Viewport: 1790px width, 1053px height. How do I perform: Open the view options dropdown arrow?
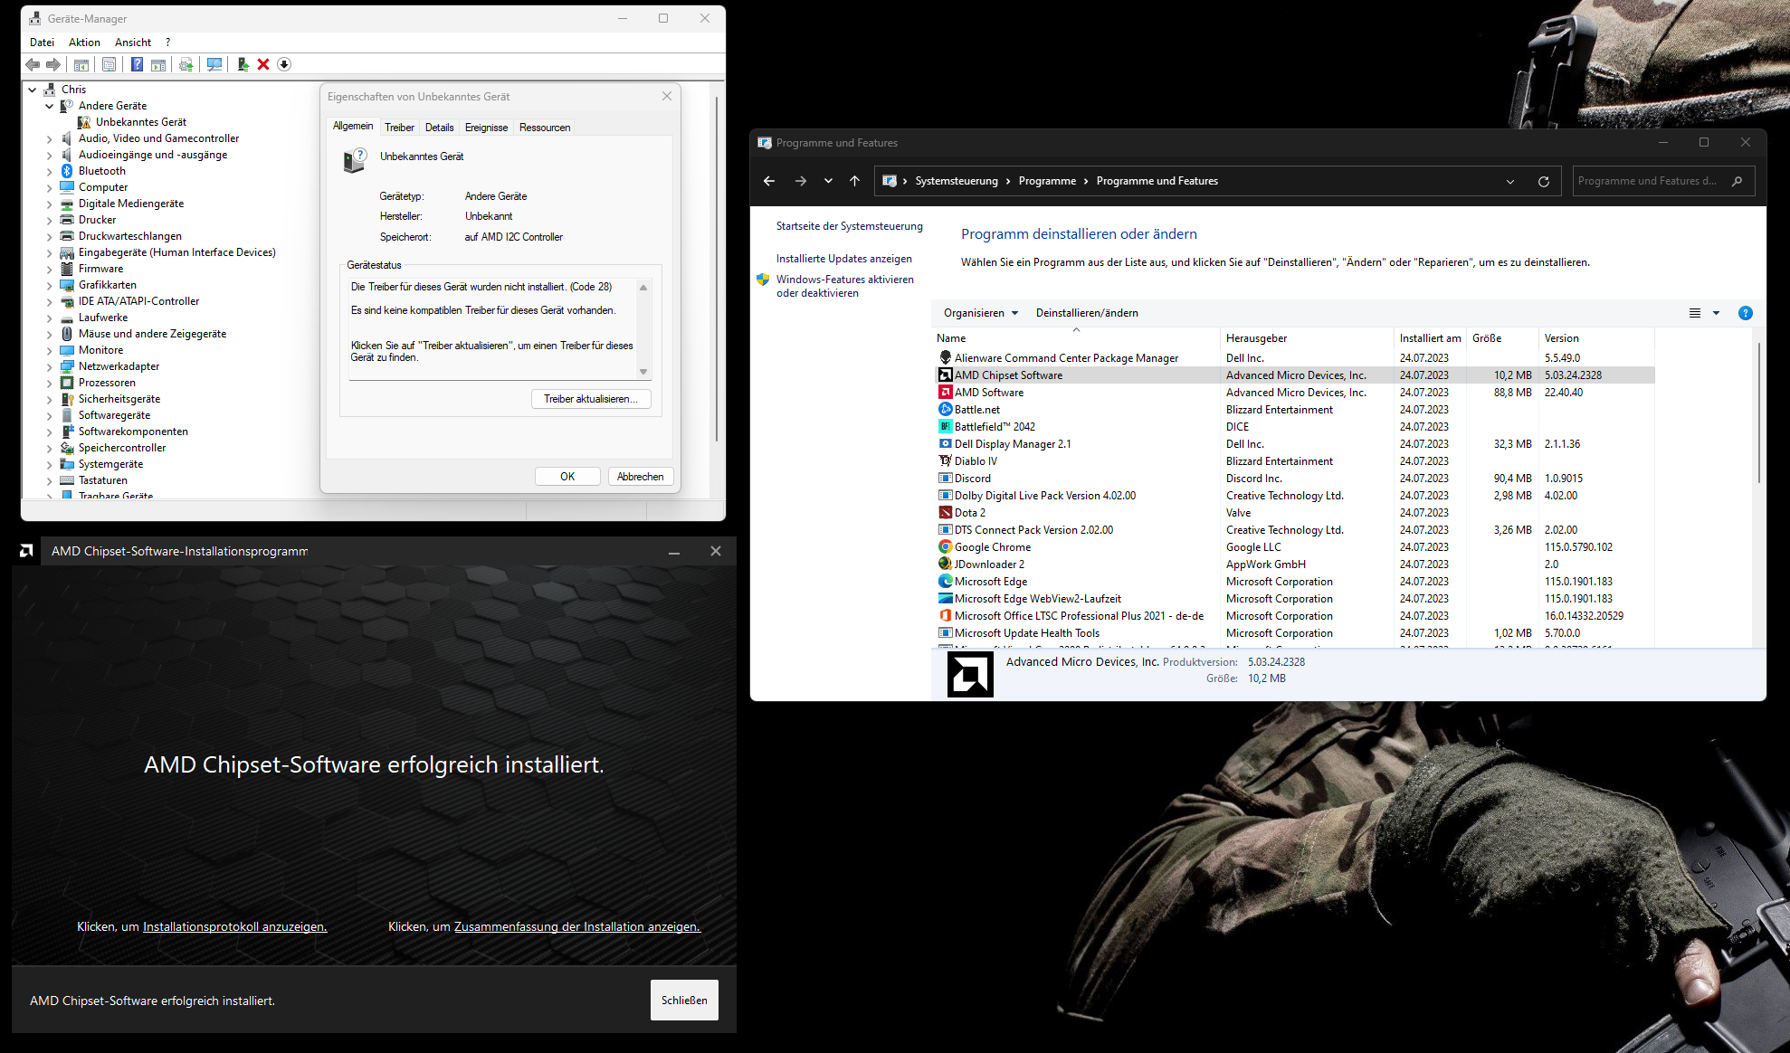click(x=1716, y=313)
